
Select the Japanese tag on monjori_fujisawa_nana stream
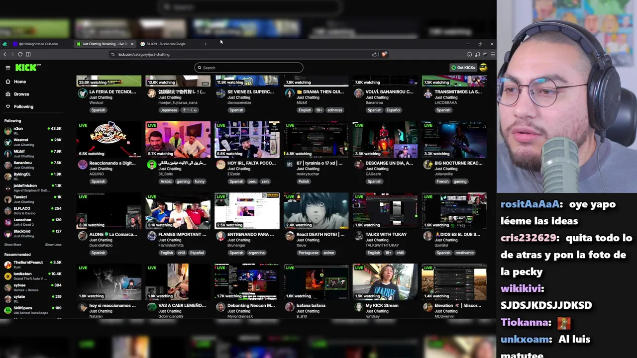click(x=169, y=110)
